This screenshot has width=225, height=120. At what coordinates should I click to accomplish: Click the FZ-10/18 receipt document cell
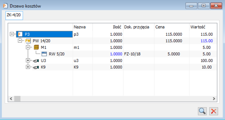[x=132, y=54]
